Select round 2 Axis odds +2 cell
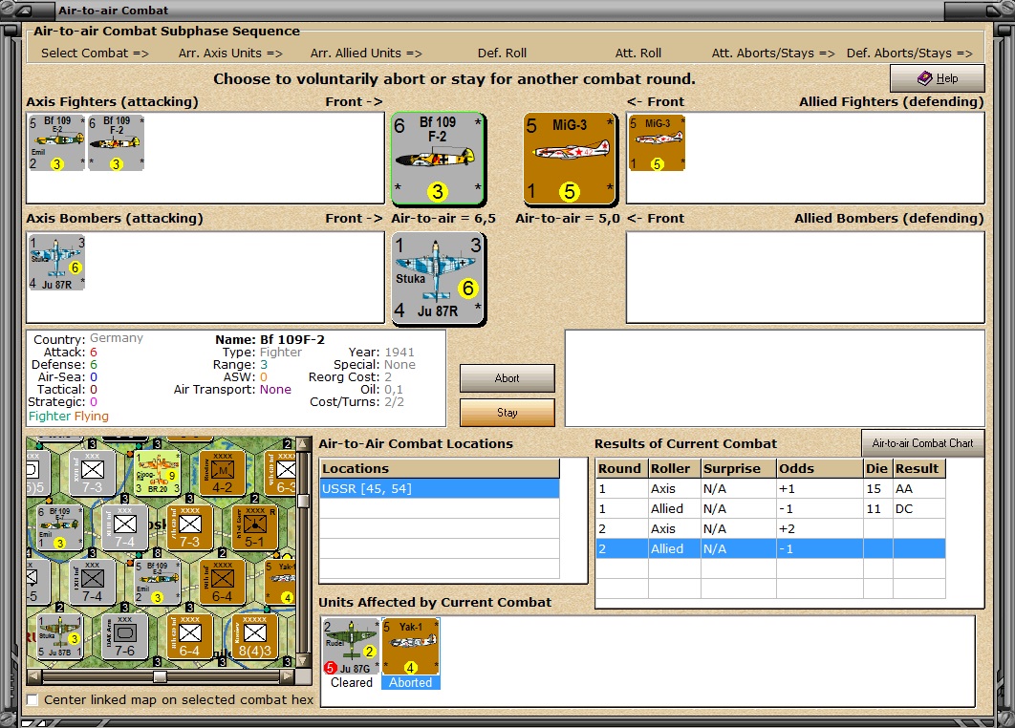This screenshot has height=728, width=1015. (819, 528)
